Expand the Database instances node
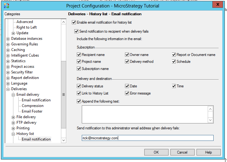 [8, 39]
